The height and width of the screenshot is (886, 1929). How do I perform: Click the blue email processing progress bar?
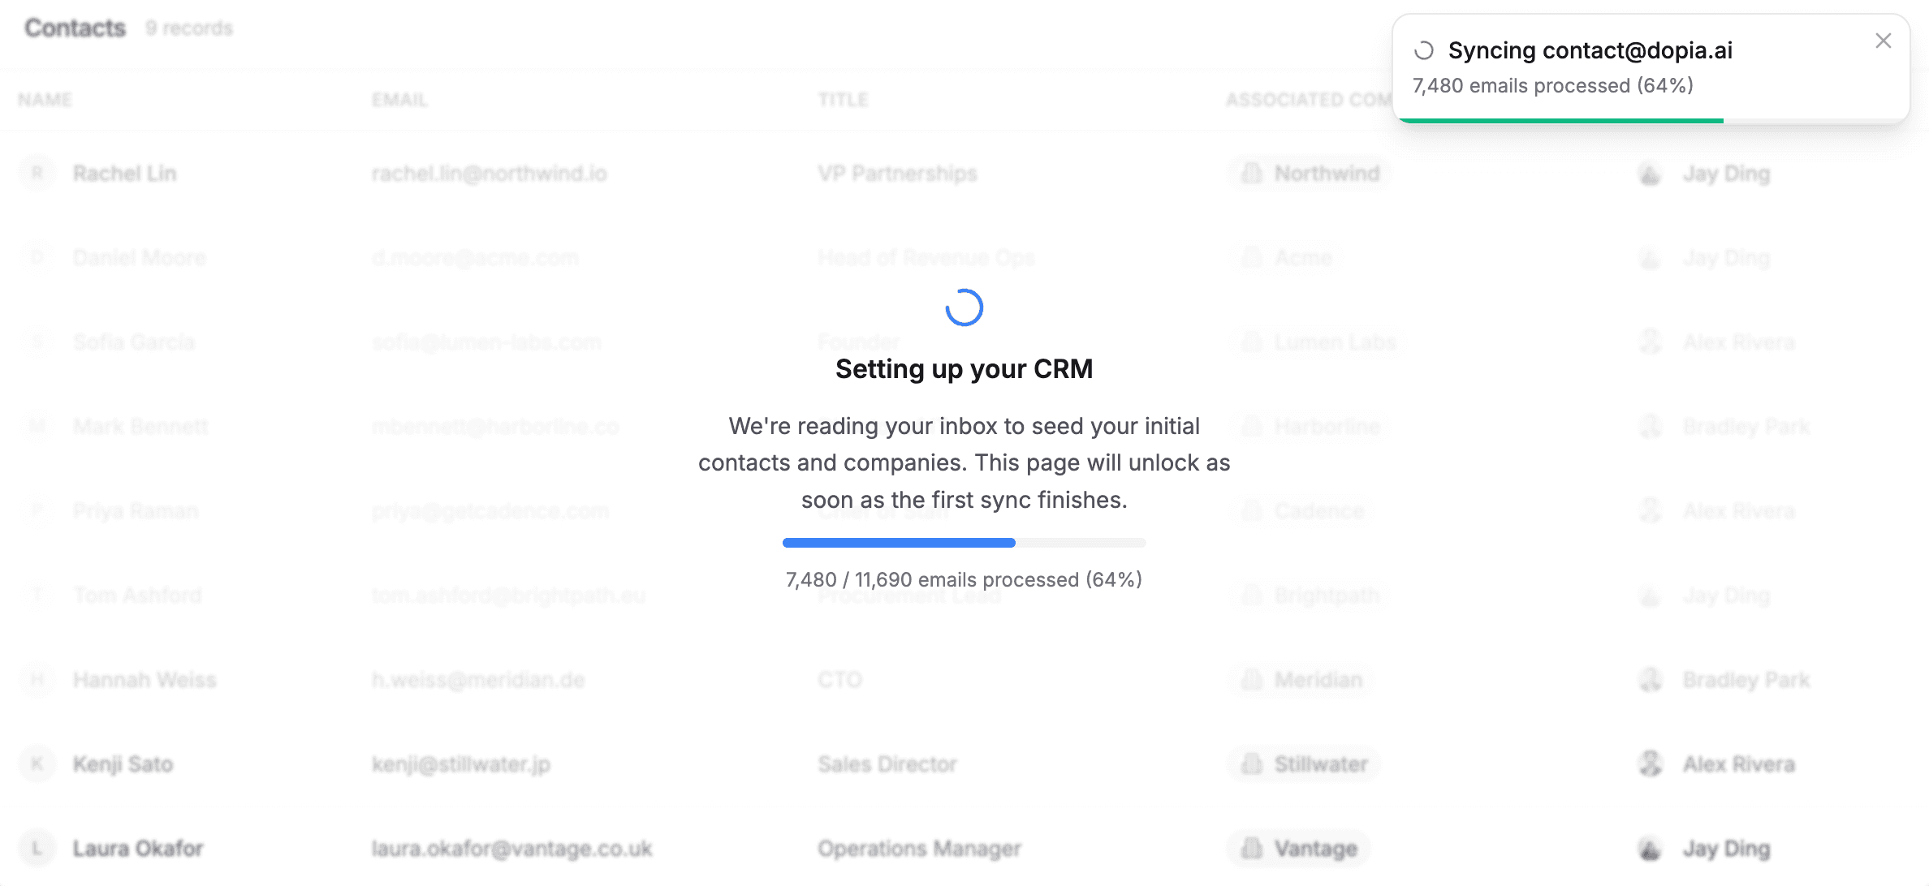pos(964,542)
